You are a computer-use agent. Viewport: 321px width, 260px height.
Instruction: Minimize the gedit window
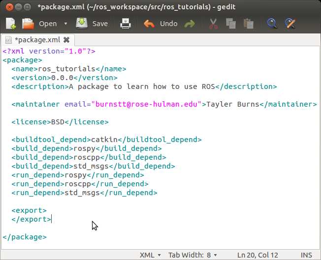point(18,7)
